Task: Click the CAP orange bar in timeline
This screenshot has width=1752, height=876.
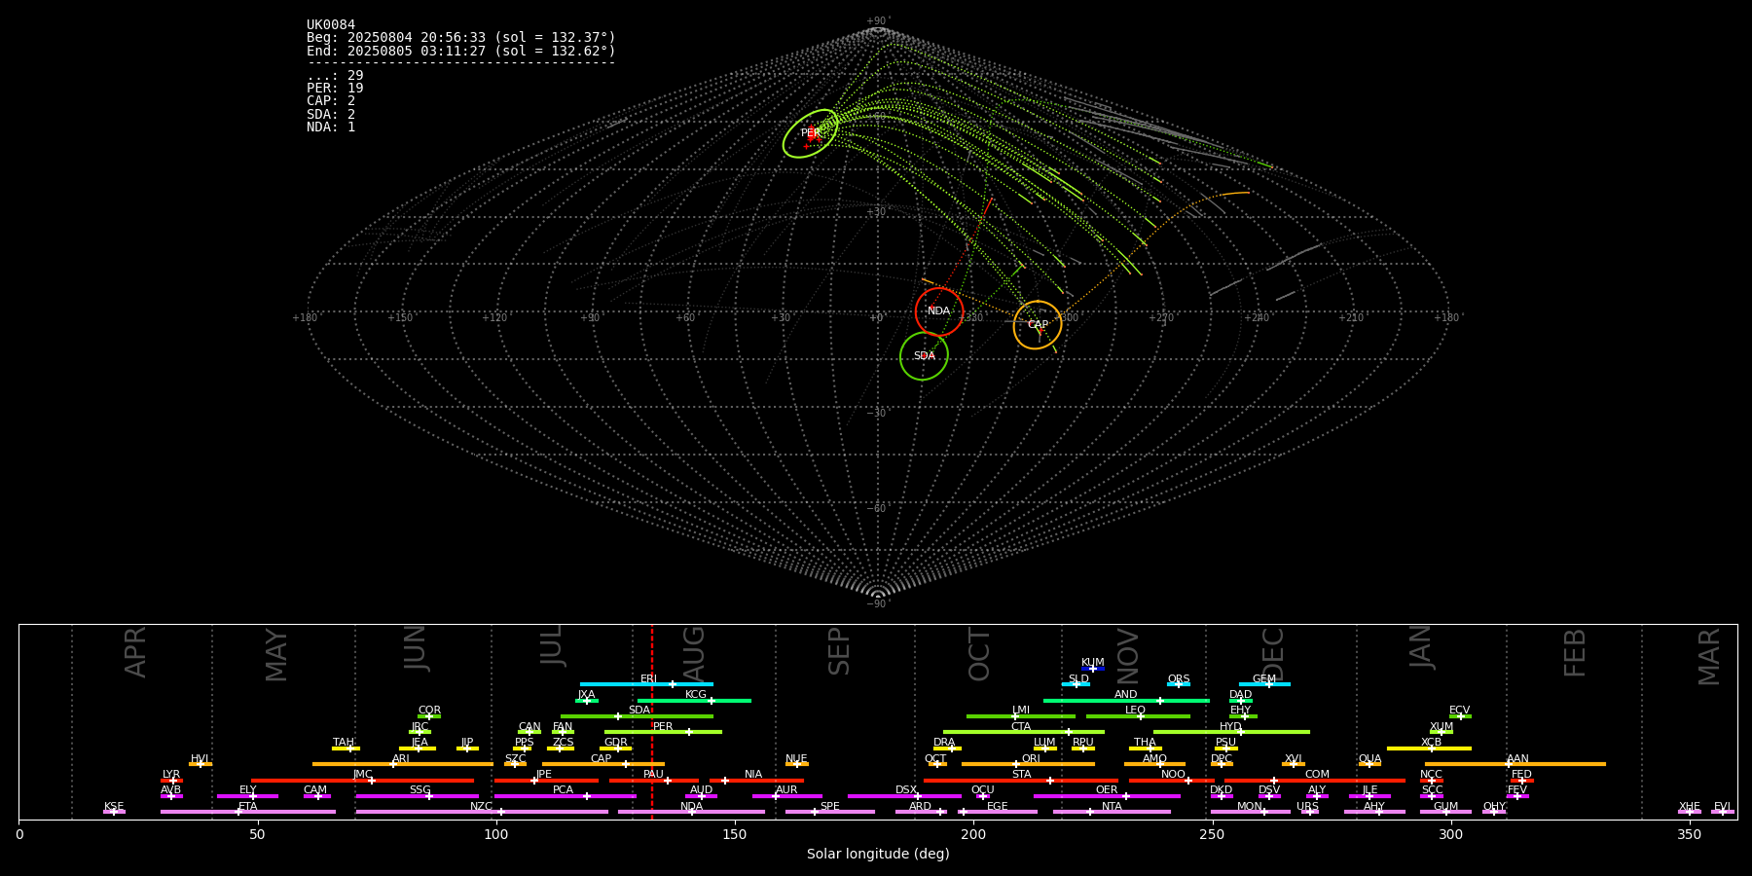Action: click(603, 764)
